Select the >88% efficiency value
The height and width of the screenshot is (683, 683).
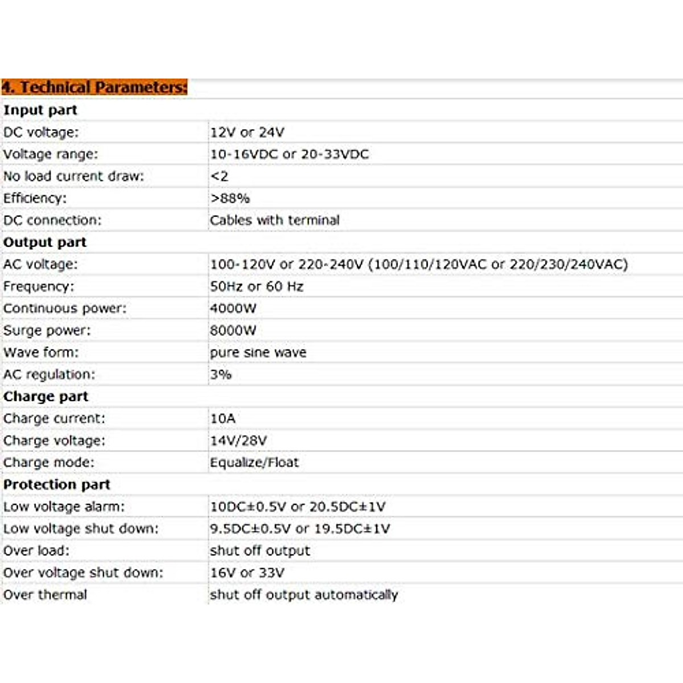coord(230,198)
